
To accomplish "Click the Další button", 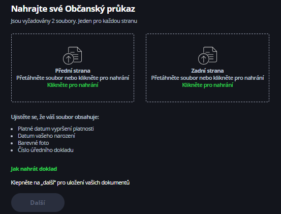I will [x=38, y=202].
